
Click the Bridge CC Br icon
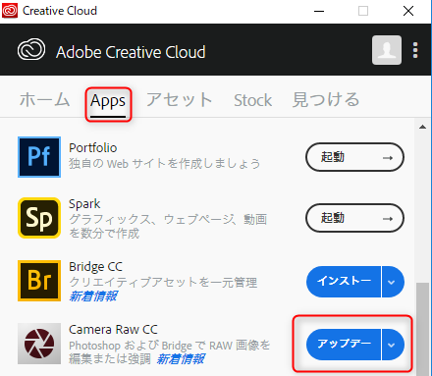pyautogui.click(x=39, y=281)
